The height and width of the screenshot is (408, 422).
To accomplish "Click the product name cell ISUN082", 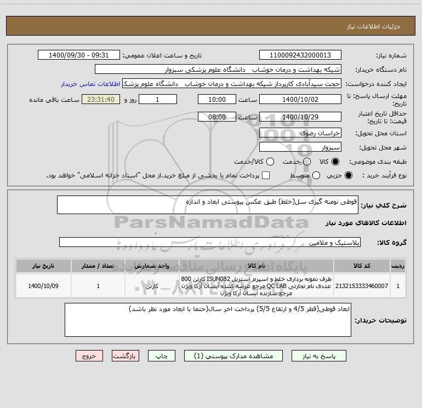I will point(256,286).
